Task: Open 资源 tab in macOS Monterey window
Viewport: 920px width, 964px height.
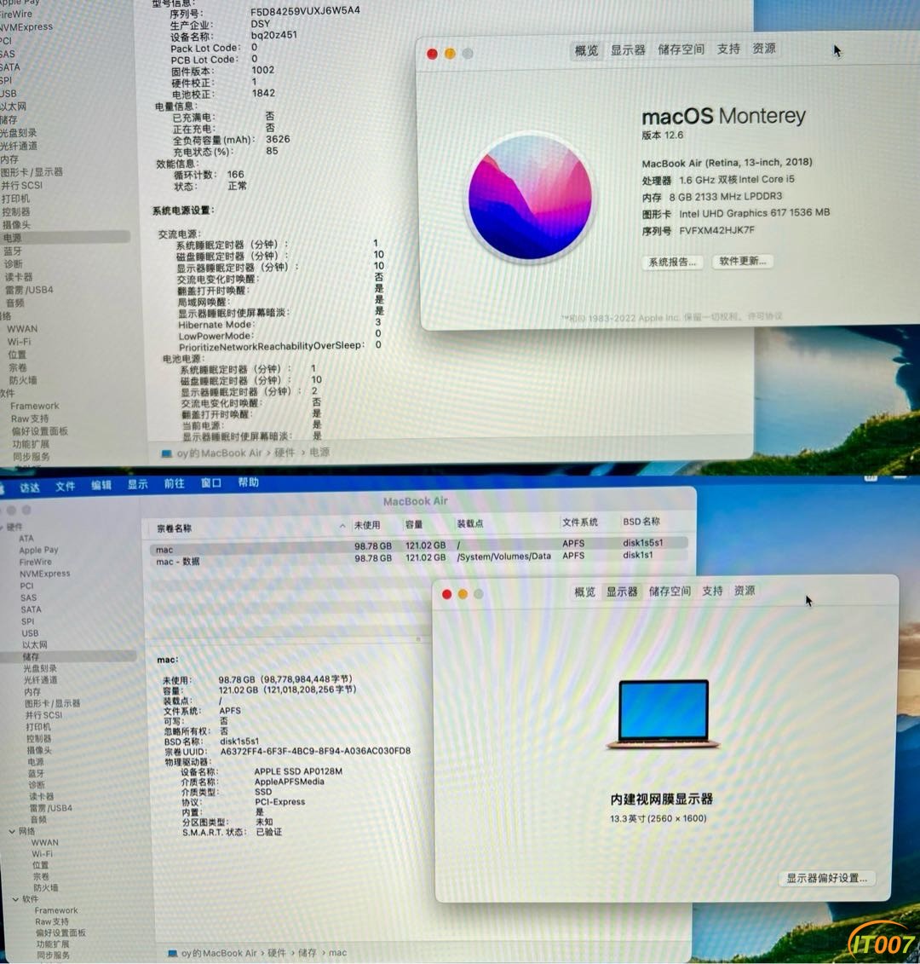Action: point(764,49)
